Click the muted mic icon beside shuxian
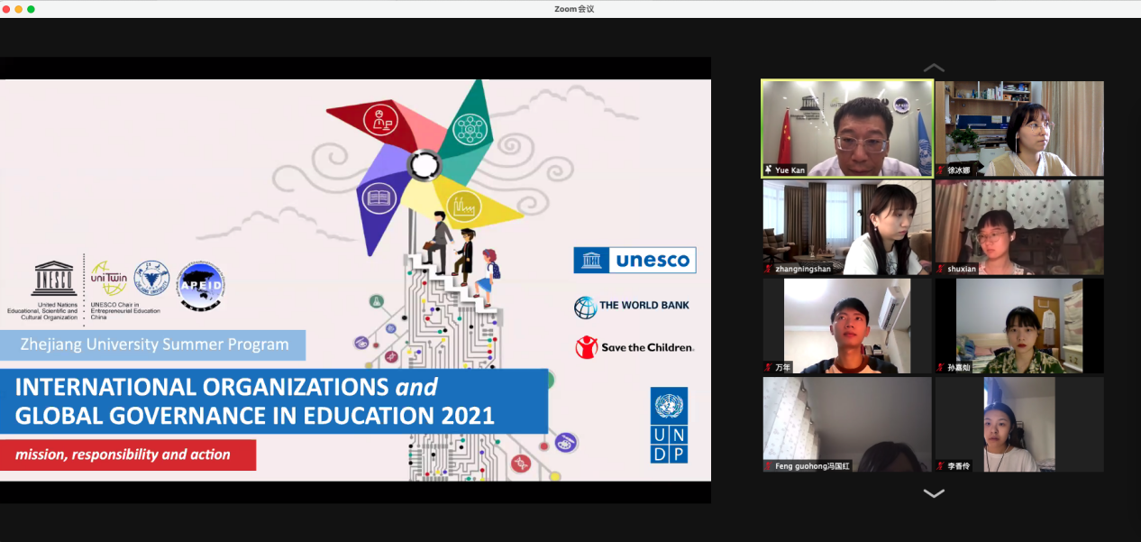 click(940, 269)
